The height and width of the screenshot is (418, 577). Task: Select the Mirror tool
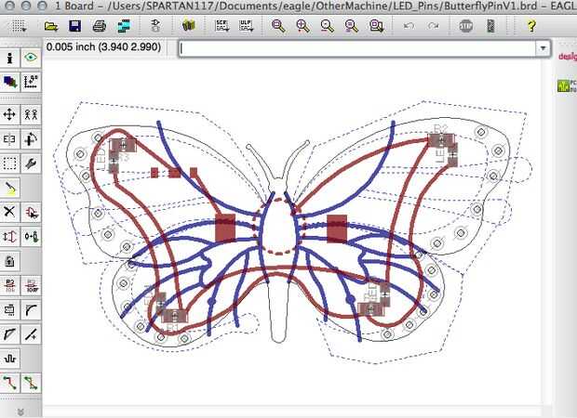[x=10, y=139]
